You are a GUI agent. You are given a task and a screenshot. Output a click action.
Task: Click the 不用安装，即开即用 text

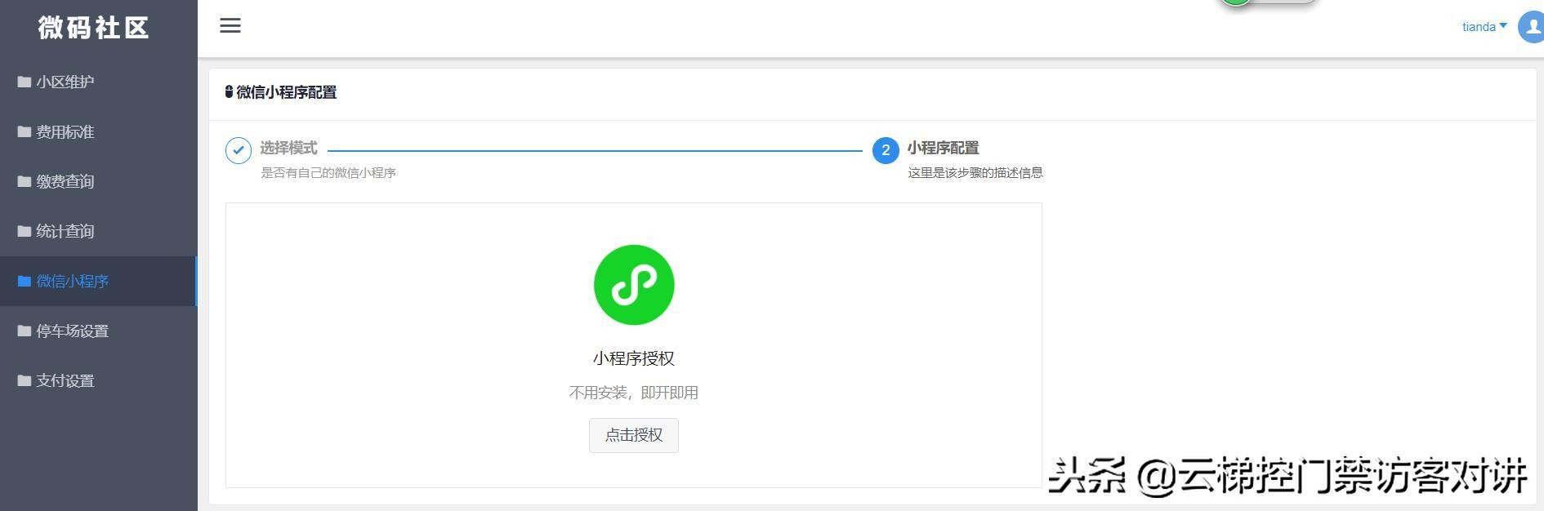pyautogui.click(x=634, y=393)
